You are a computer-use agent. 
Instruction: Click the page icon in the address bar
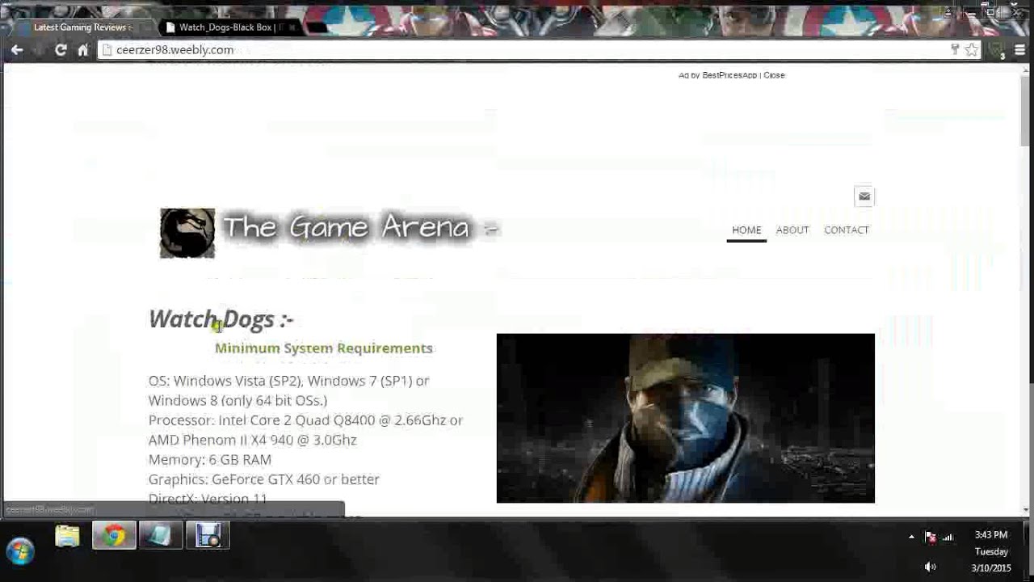[x=107, y=50]
